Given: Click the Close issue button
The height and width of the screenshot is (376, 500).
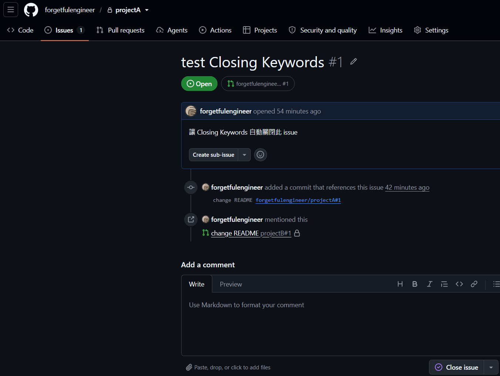Looking at the screenshot, I should tap(456, 367).
